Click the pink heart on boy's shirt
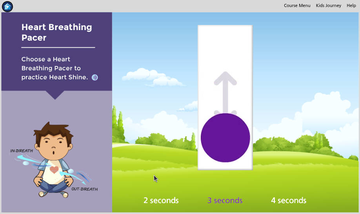360x214 pixels. coord(54,169)
